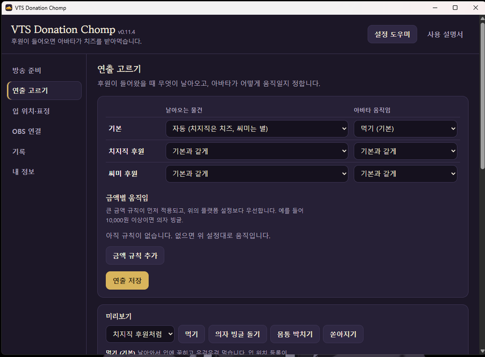Open 씨미 후원 flying object dropdown

(x=257, y=174)
